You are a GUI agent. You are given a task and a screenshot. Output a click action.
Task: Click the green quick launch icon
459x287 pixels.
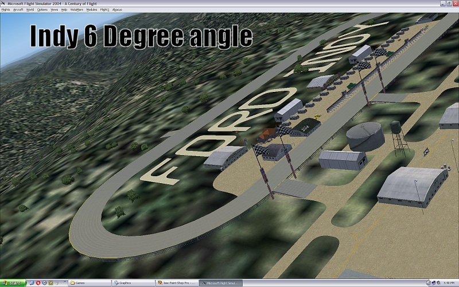pos(50,283)
